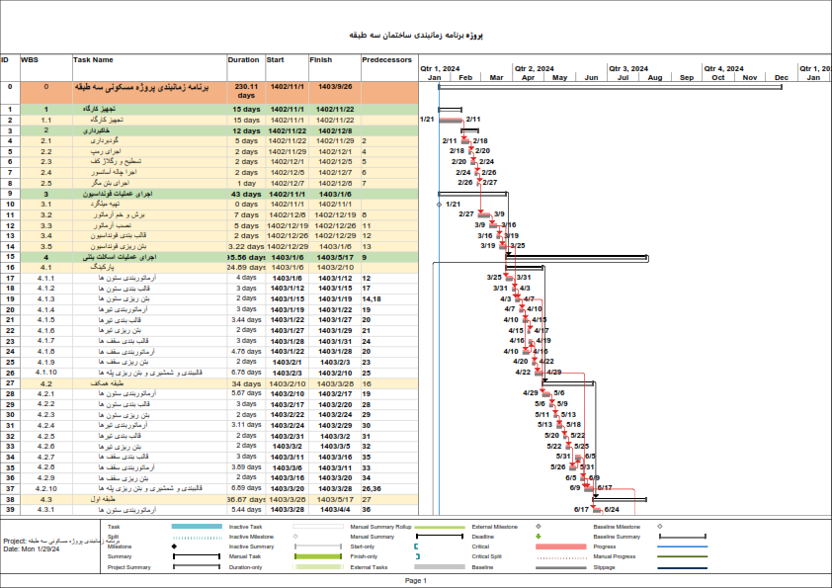Click the Start-only bracket legend symbol
Viewport: 832px width, 588px height.
tap(417, 546)
